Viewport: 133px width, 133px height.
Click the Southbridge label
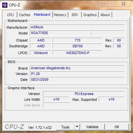[x=18, y=46]
